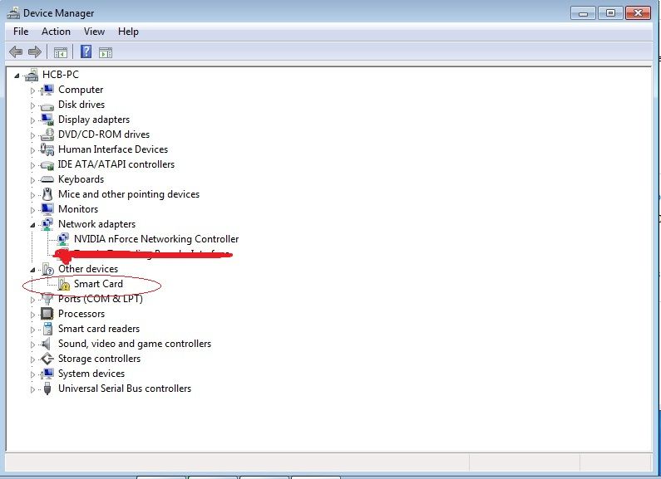Click the Show/Hide Action Pane toolbar icon

click(106, 52)
